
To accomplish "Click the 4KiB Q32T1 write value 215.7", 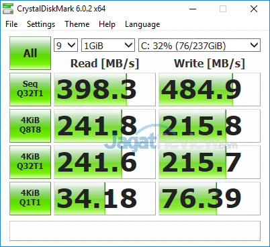I will pyautogui.click(x=210, y=162).
